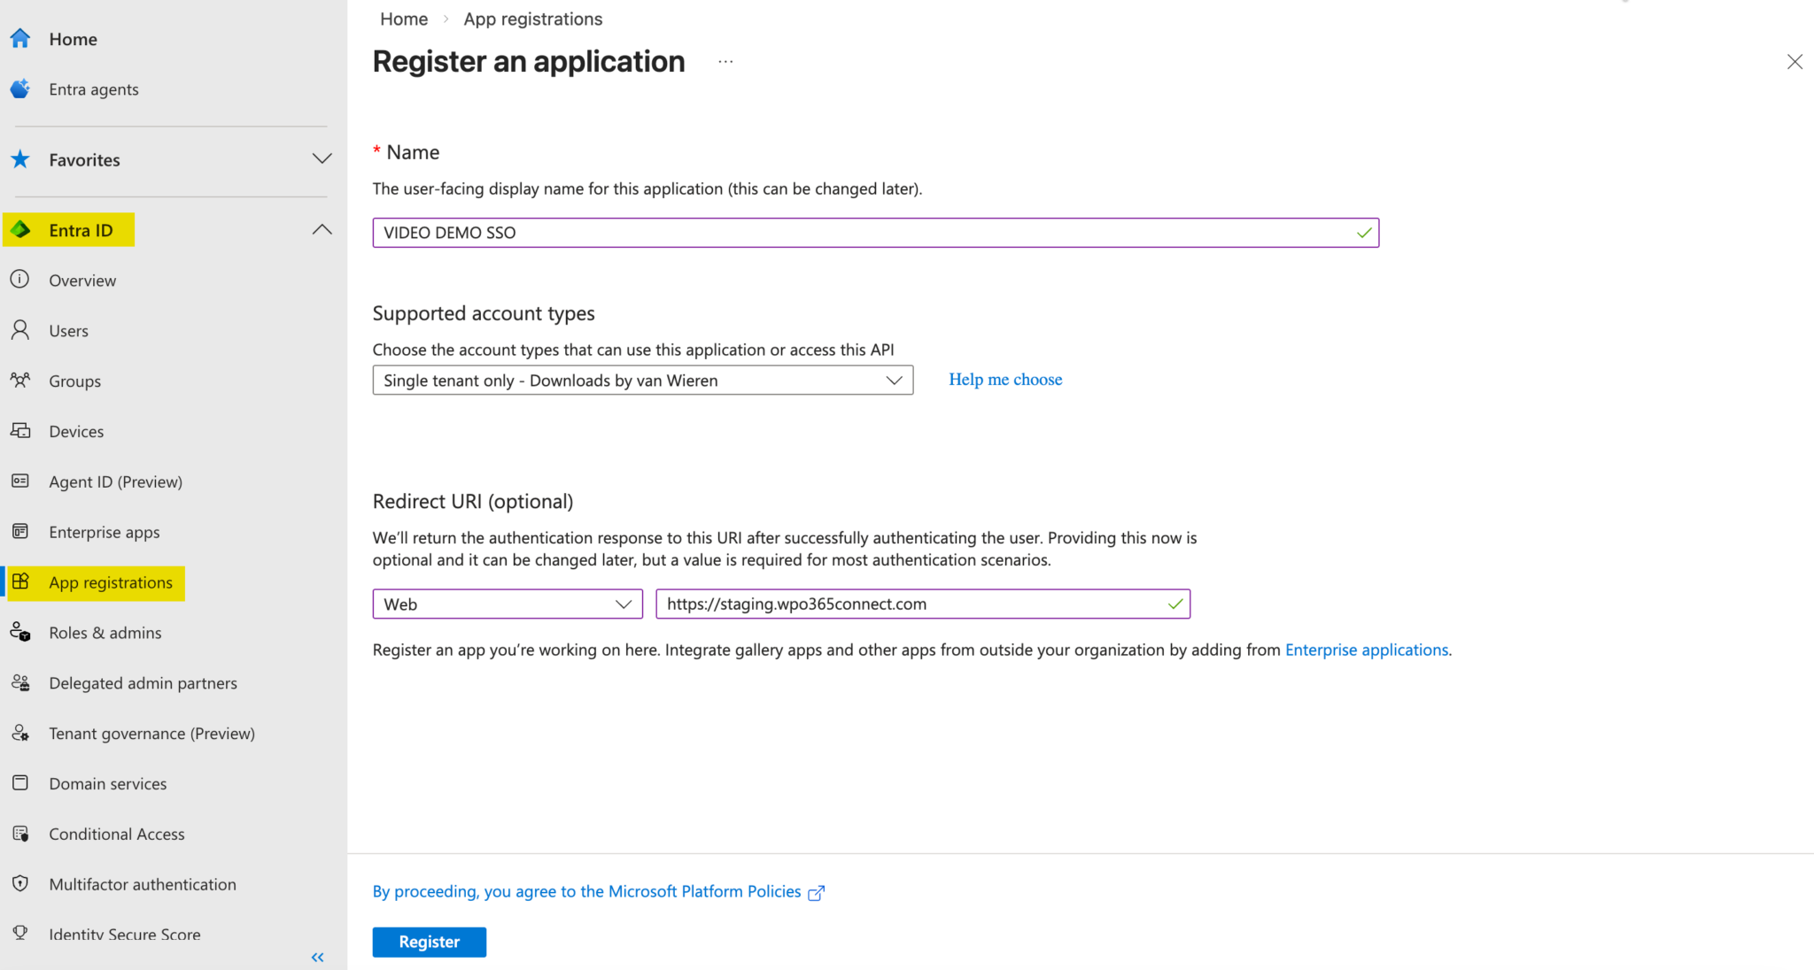The height and width of the screenshot is (970, 1814).
Task: Click Multifactor authentication shield icon
Action: 20,884
